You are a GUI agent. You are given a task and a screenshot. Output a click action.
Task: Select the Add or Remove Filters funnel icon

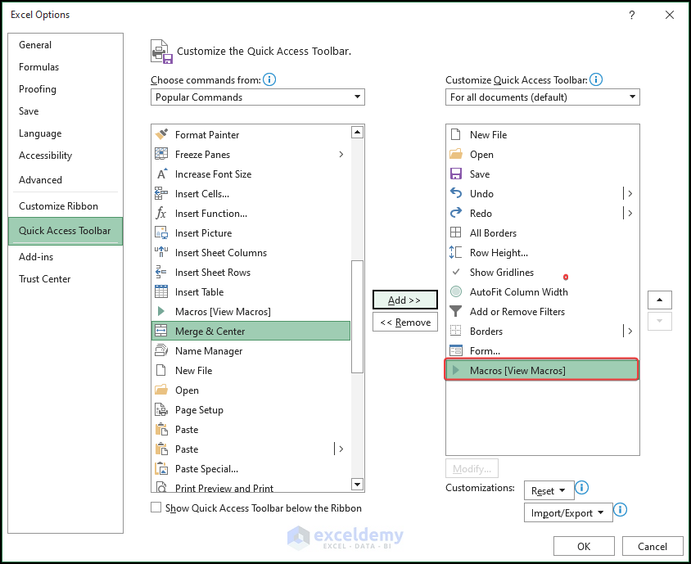(456, 312)
